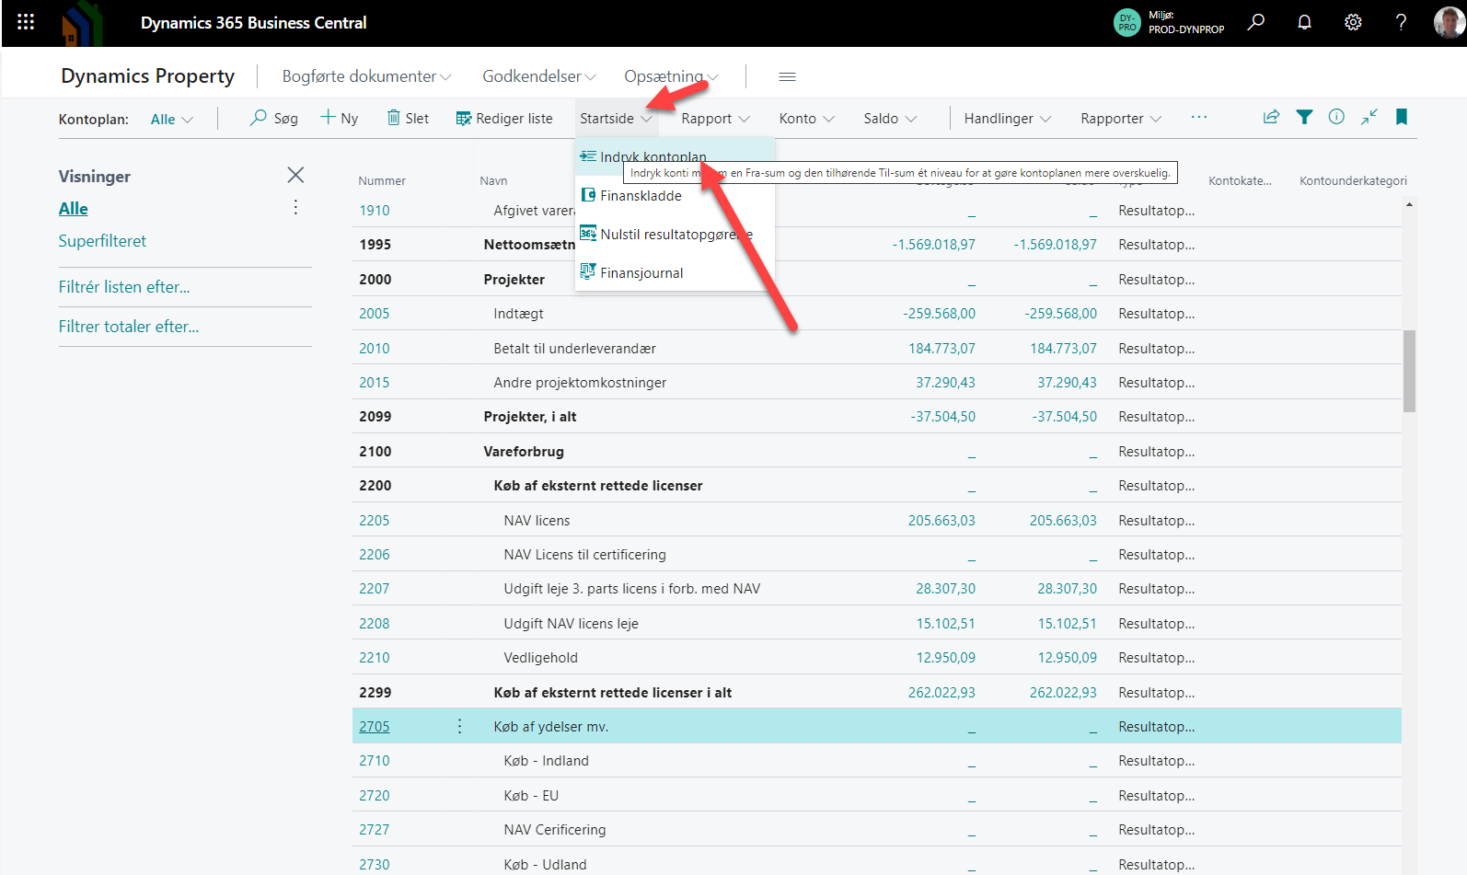The image size is (1467, 875).
Task: Expand Godkendelser menu
Action: pyautogui.click(x=539, y=76)
